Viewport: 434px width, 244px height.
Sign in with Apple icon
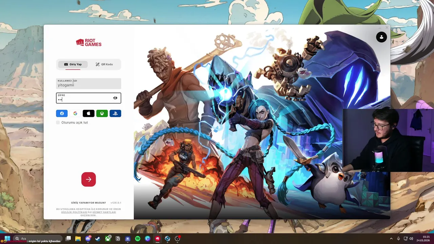(x=88, y=114)
